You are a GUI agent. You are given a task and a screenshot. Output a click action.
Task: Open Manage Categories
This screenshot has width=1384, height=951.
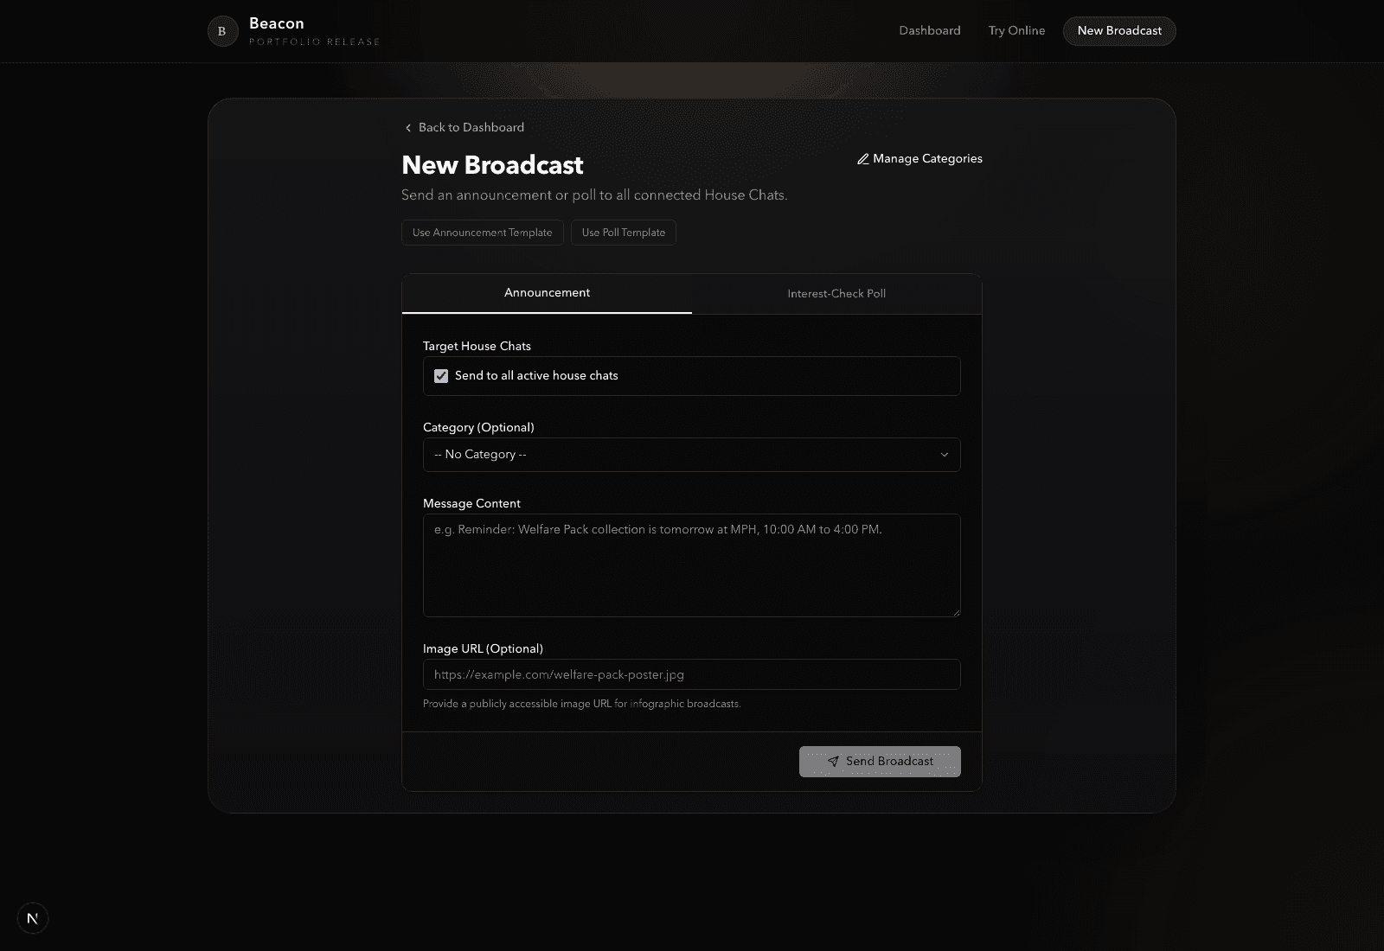(926, 159)
